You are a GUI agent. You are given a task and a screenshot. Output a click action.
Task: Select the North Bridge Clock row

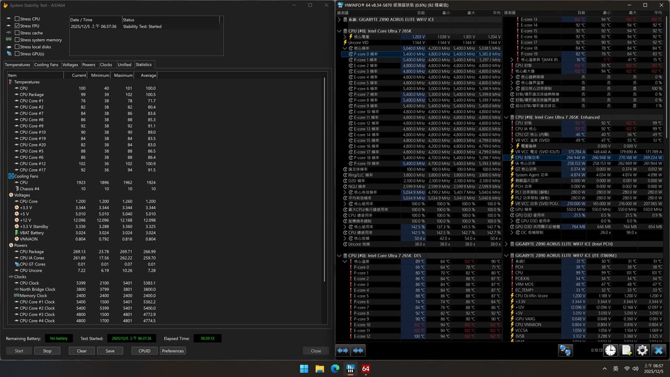click(82, 290)
